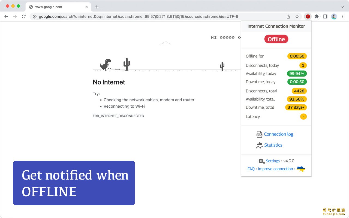Open the Improve connection link
349x218 pixels.
[275, 169]
